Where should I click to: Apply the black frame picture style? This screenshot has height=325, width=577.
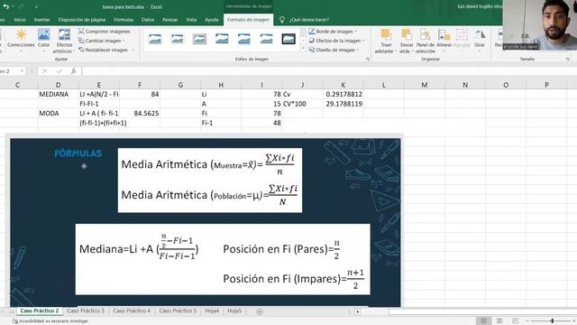pos(288,39)
